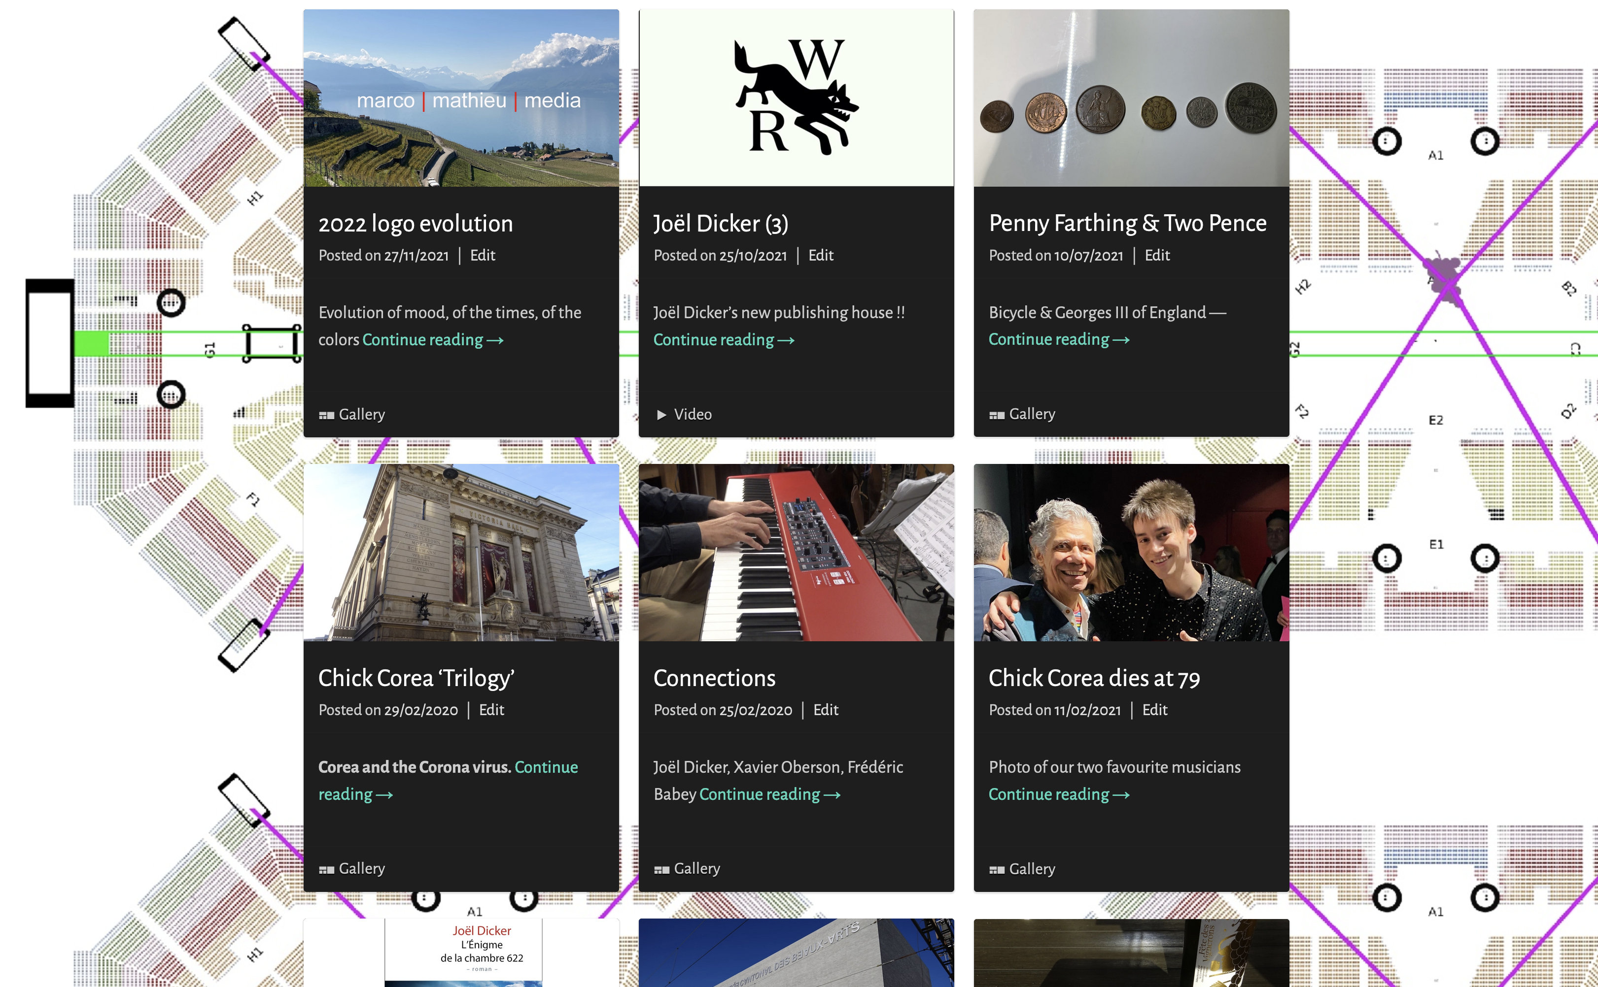Click the Gallery icon under Chick Corea 'Trilogy'
This screenshot has height=987, width=1598.
click(326, 869)
